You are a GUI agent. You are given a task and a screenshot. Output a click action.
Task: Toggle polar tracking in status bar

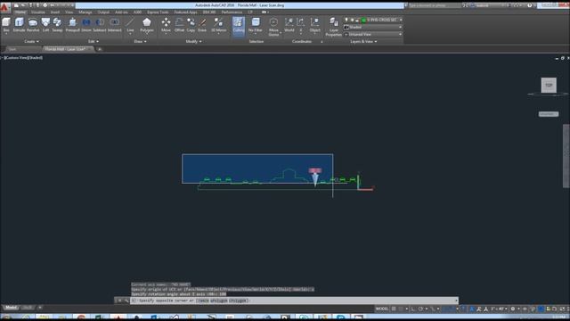click(420, 309)
